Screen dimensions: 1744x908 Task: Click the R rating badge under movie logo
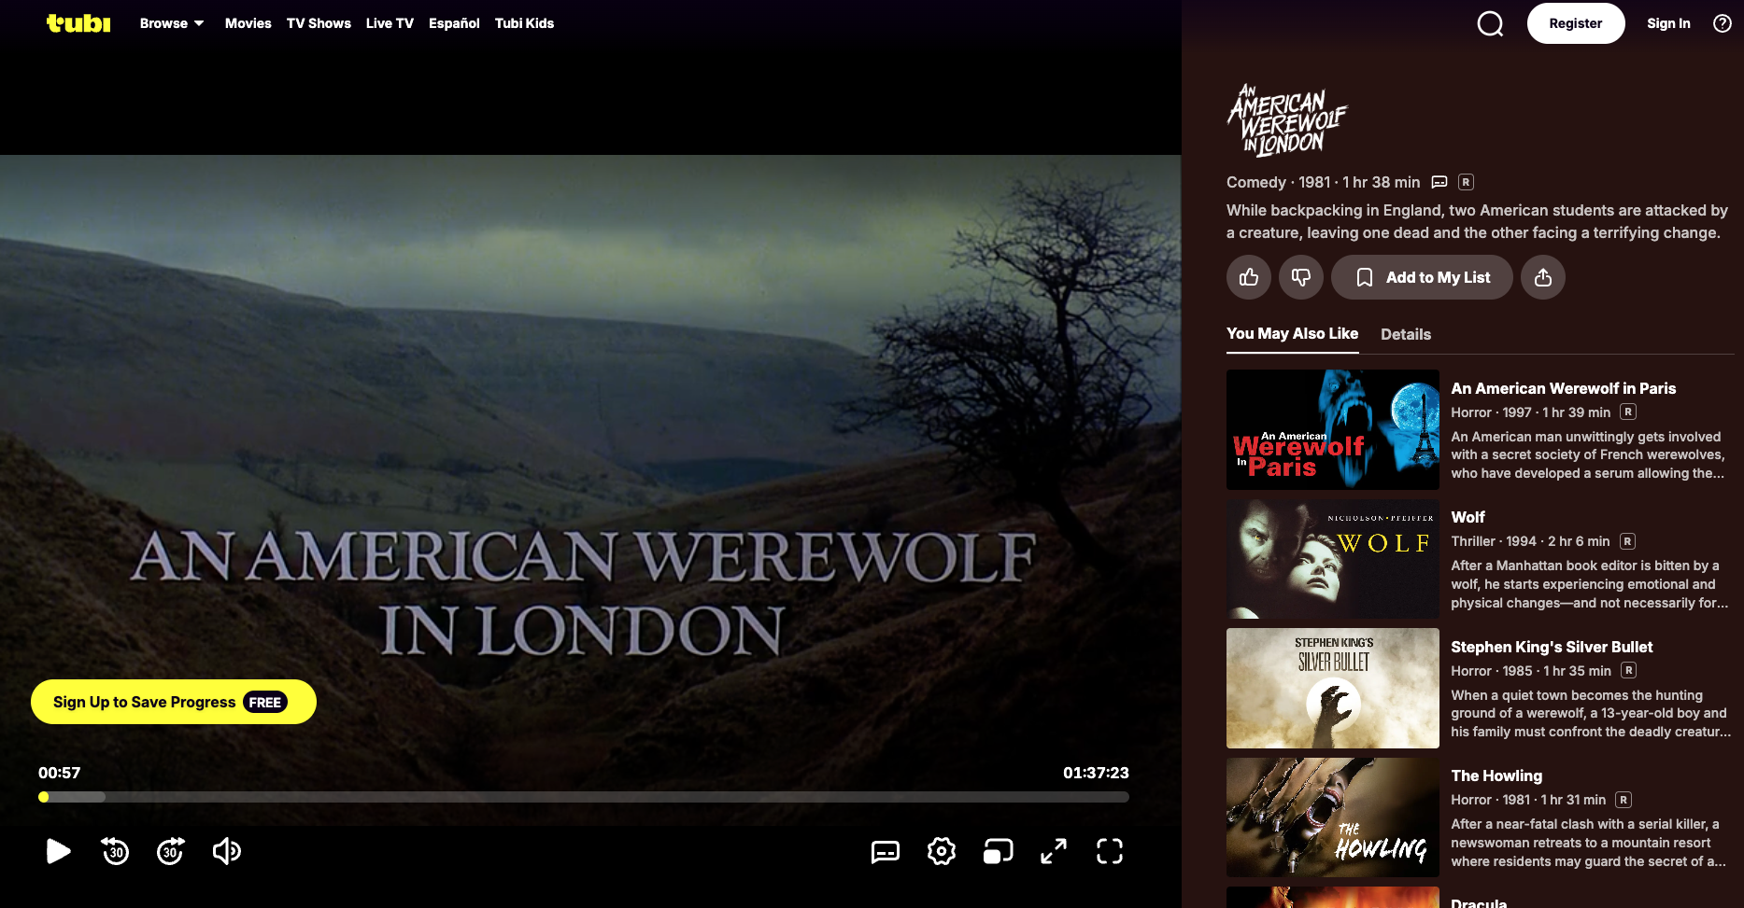click(x=1467, y=182)
